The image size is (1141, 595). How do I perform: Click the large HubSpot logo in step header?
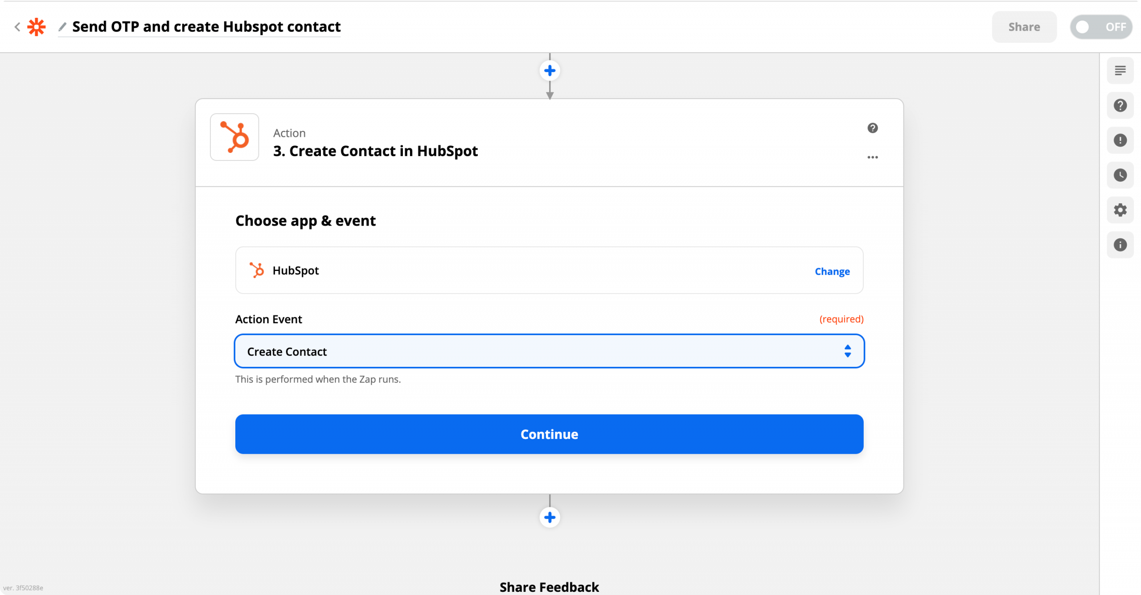234,137
